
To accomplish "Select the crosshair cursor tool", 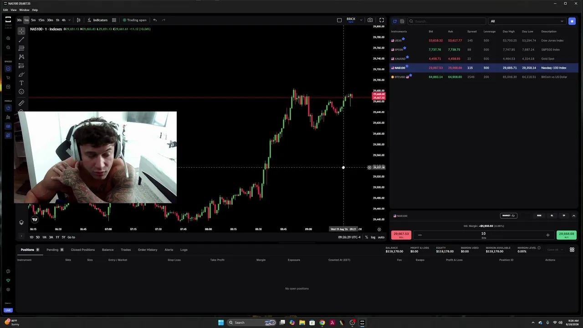I will 21,31.
